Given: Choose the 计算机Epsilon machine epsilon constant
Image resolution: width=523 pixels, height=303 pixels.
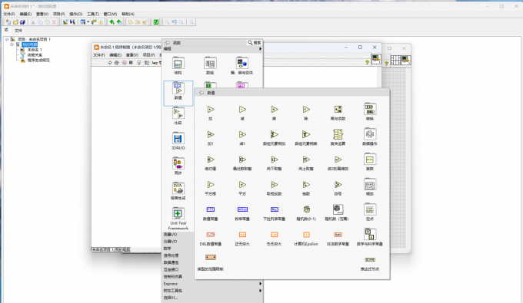Looking at the screenshot, I should (306, 235).
